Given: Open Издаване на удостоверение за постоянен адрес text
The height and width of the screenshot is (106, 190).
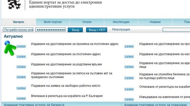Looking at the screenshot, I should point(66,54).
